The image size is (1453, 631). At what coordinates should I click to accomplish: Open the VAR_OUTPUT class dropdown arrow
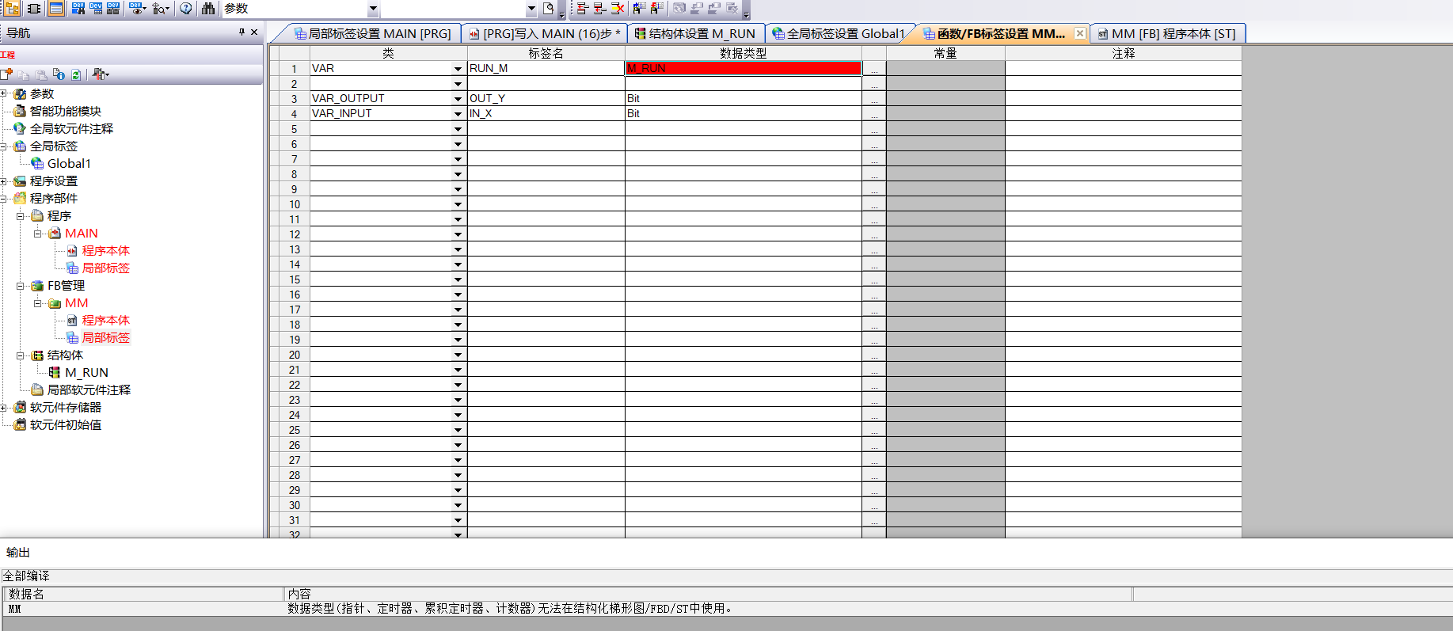(x=458, y=99)
